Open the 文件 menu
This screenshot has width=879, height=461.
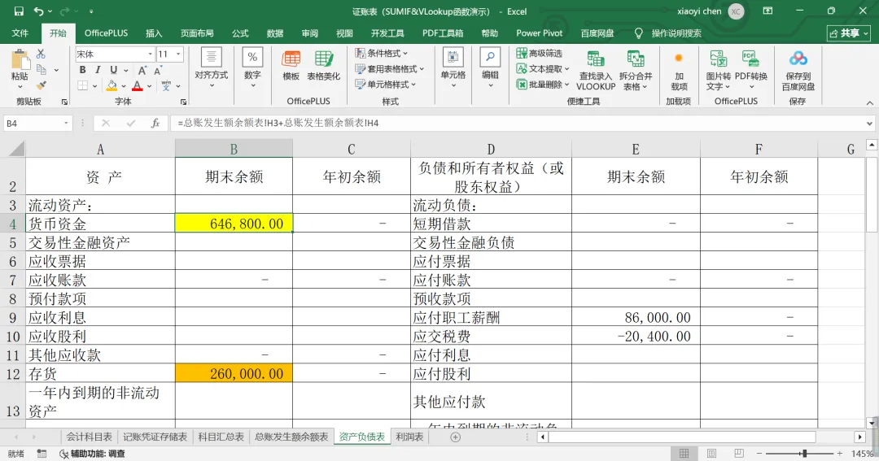(20, 33)
